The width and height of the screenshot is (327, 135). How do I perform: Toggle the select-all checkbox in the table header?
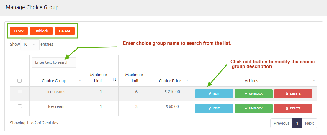(19, 80)
